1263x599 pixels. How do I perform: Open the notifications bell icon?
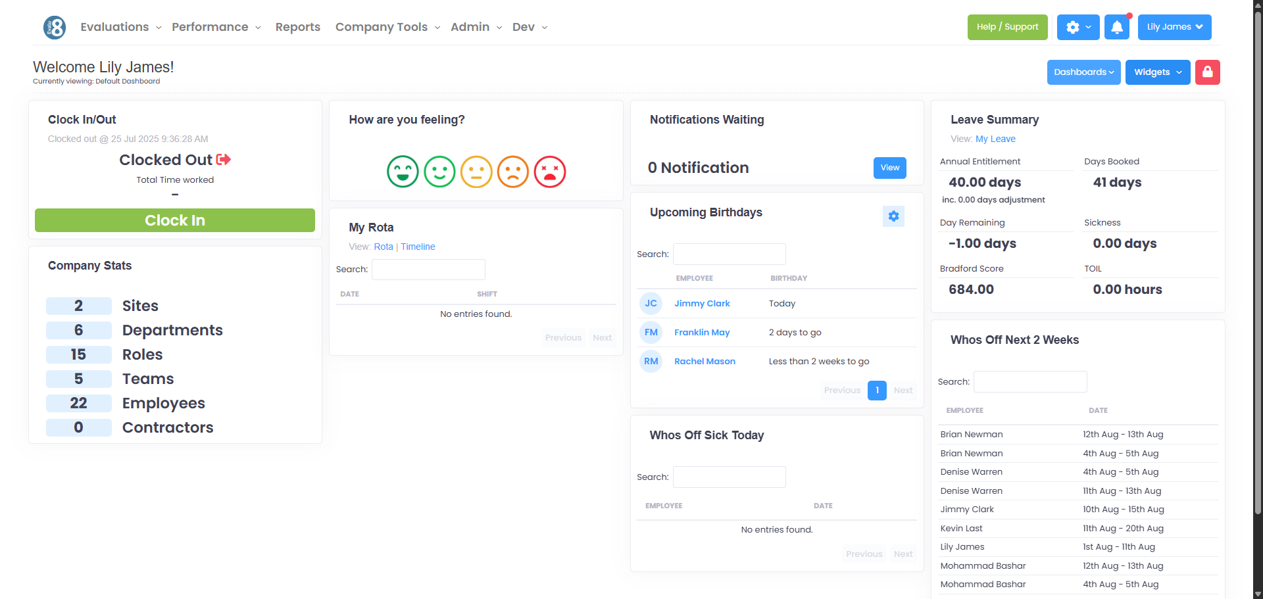(1117, 27)
